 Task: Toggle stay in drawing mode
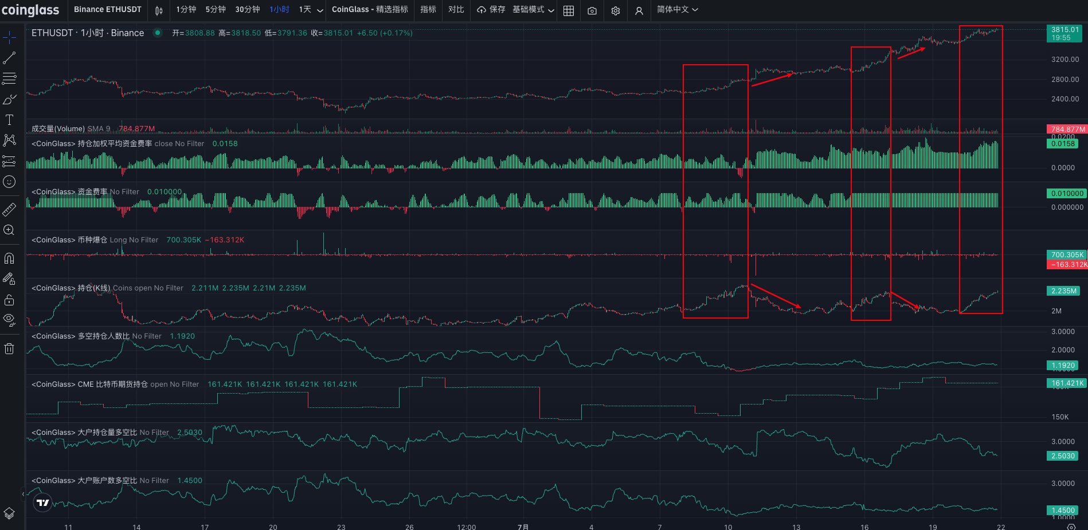coord(9,279)
